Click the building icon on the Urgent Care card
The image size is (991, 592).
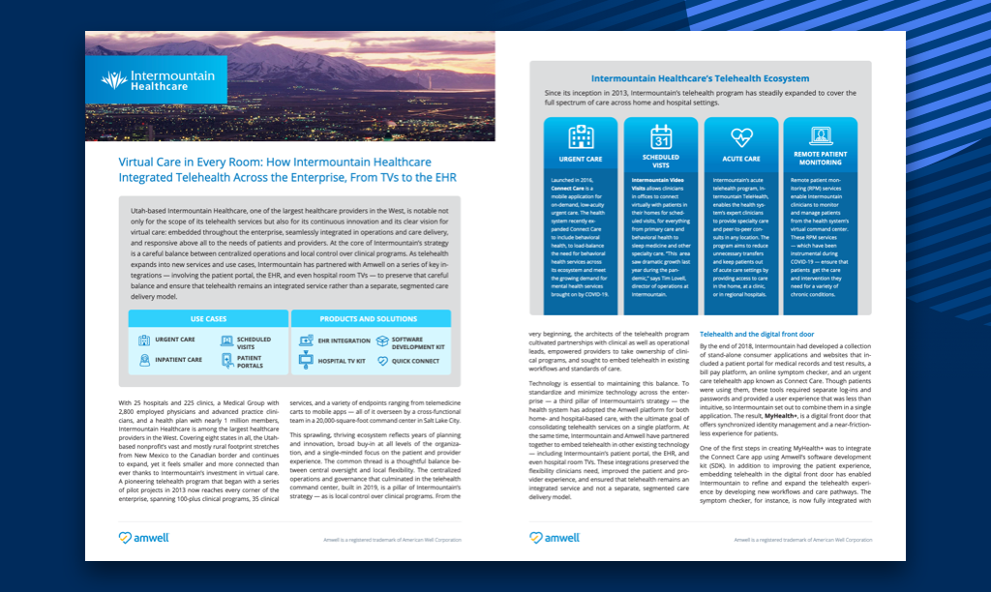581,136
